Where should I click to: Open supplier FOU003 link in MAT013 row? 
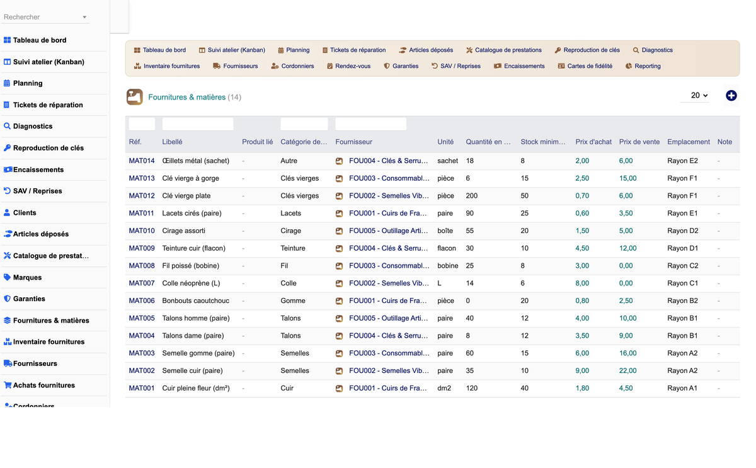(389, 178)
